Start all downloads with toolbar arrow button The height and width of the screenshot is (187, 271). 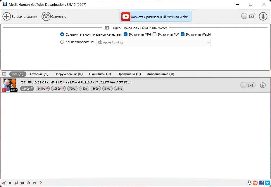(x=263, y=16)
